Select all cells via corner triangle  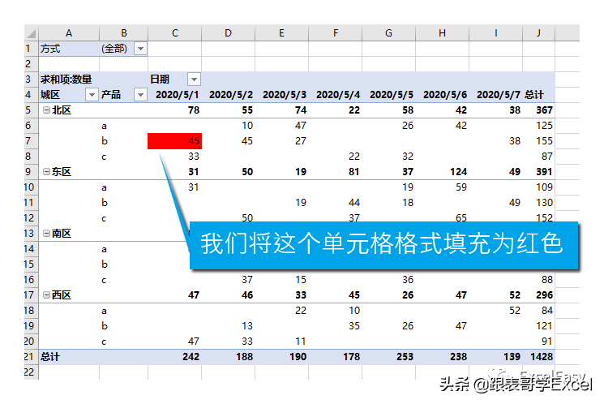tap(31, 33)
